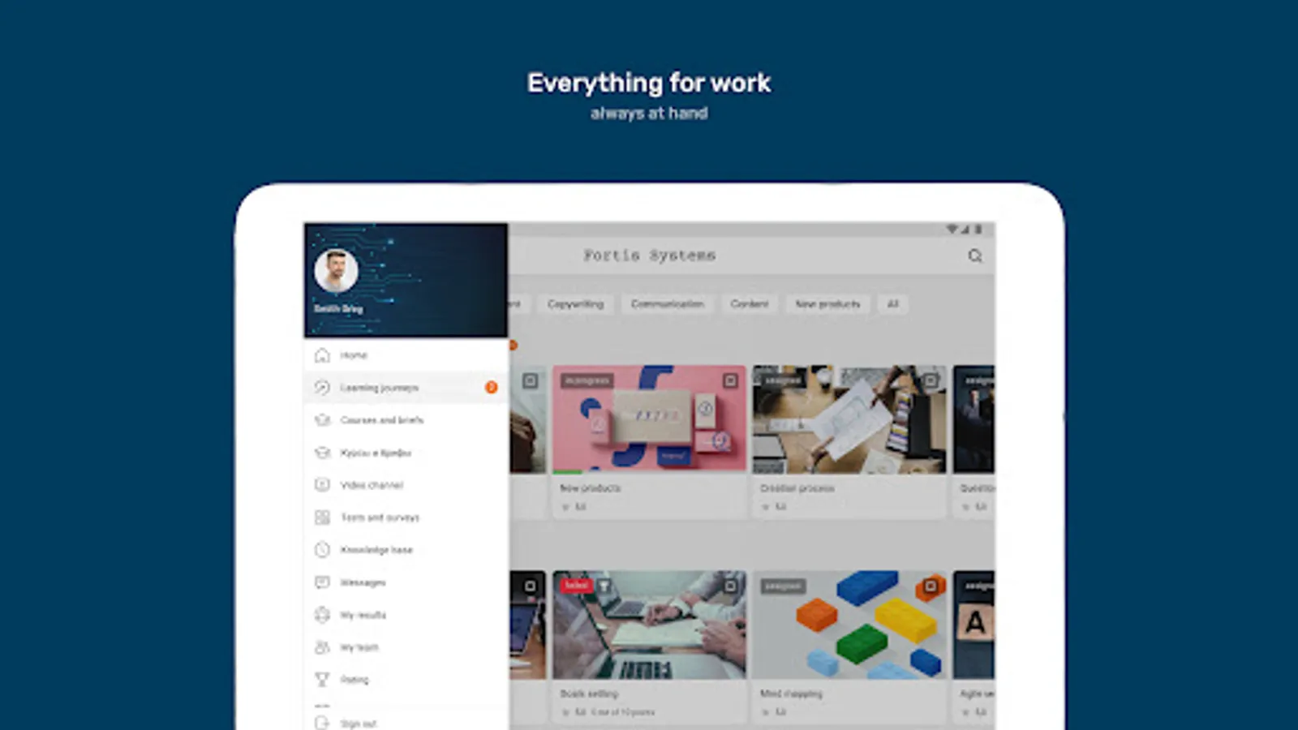Click the red 'failed' badge on Basic selling
The image size is (1298, 730).
coord(576,586)
